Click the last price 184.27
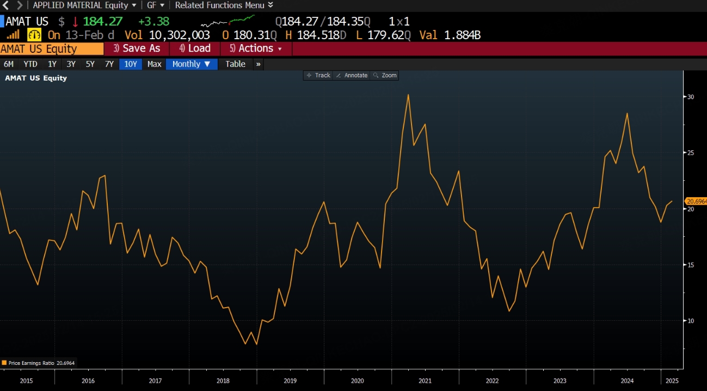This screenshot has width=707, height=391. coord(103,22)
